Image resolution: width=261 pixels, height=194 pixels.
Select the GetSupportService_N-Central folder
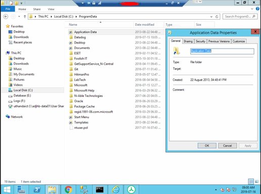[94, 64]
